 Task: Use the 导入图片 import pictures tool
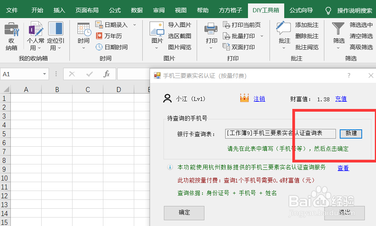180,24
